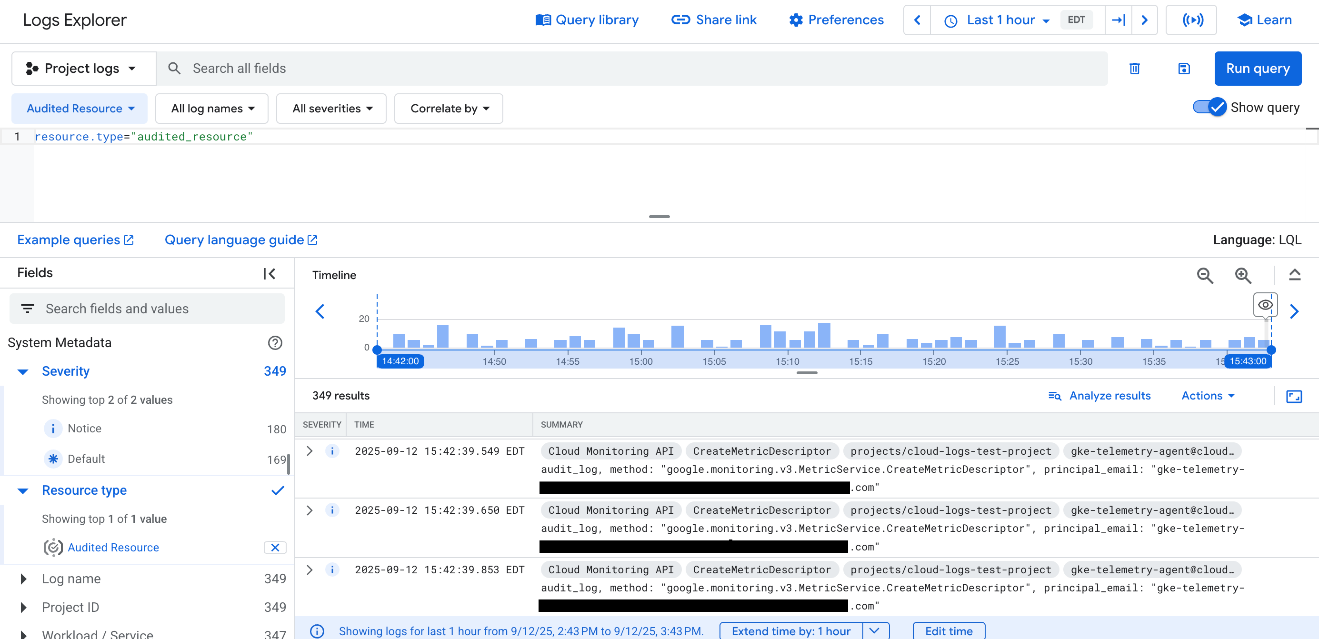Viewport: 1319px width, 639px height.
Task: Open the All severities dropdown
Action: 331,108
